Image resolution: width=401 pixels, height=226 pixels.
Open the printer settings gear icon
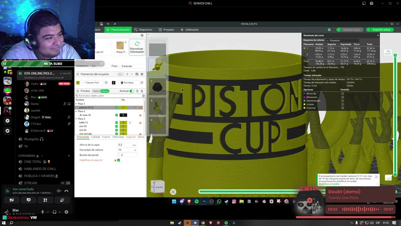pos(142,35)
